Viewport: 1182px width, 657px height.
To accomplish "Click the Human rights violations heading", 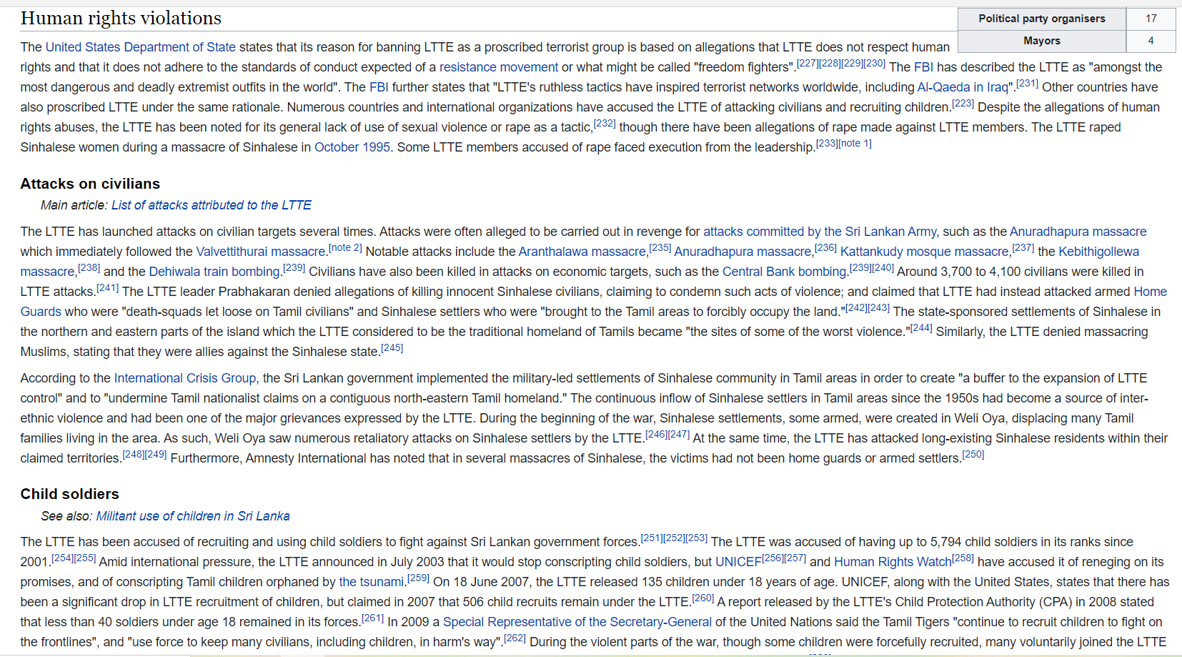I will [121, 18].
